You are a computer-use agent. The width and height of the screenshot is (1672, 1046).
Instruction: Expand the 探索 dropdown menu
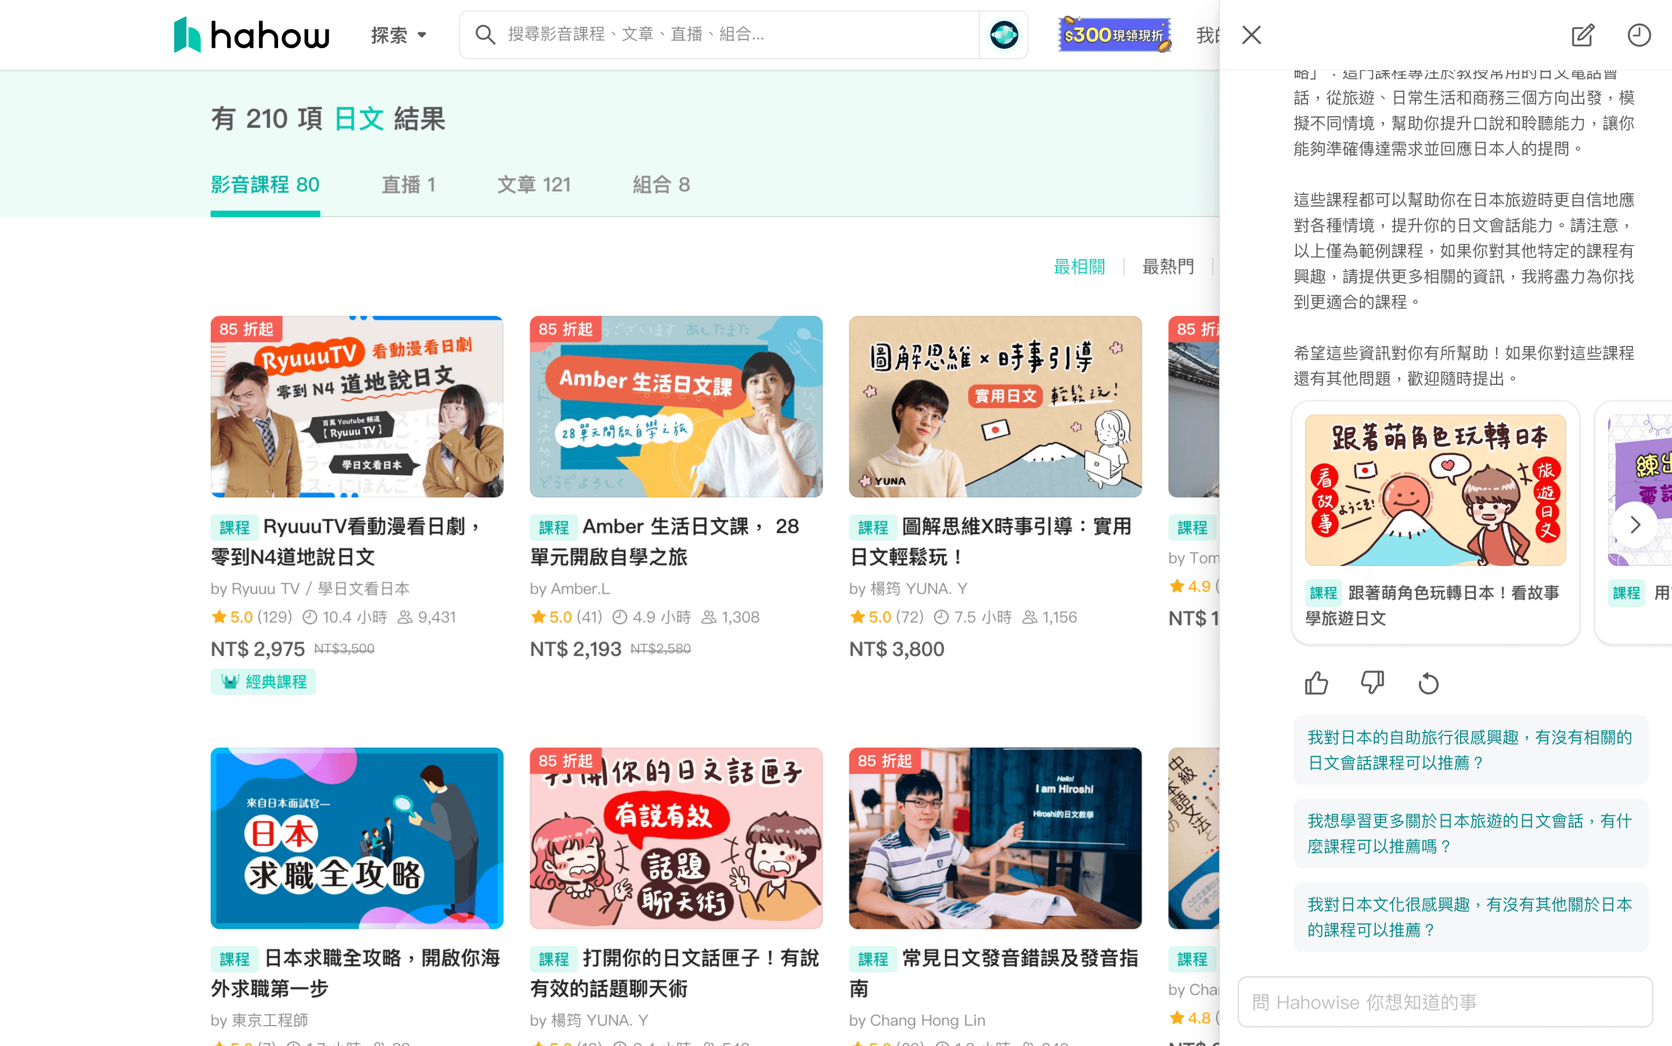398,35
